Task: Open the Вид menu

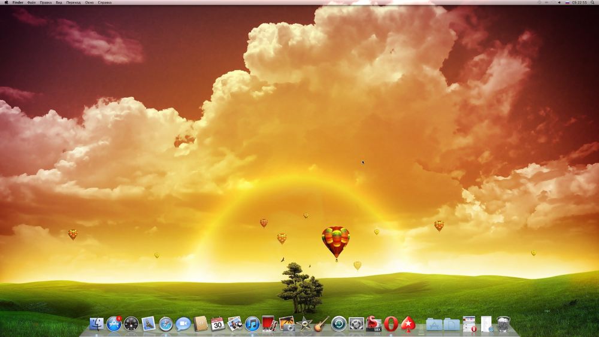Action: (x=59, y=2)
